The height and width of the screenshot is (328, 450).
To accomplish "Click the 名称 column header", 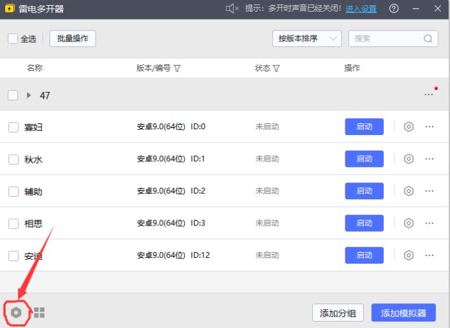I will [34, 68].
